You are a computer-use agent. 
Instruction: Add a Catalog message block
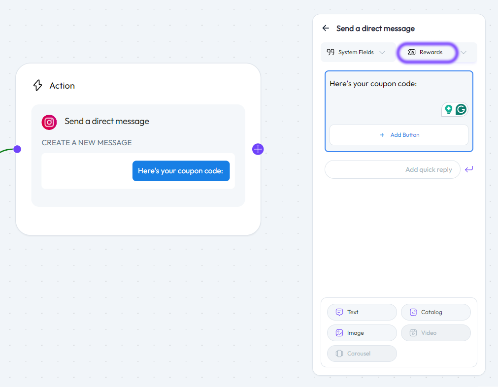[x=435, y=312]
